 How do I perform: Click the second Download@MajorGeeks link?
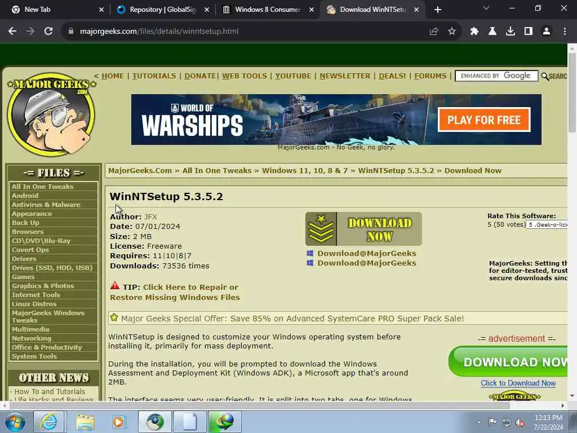point(366,263)
